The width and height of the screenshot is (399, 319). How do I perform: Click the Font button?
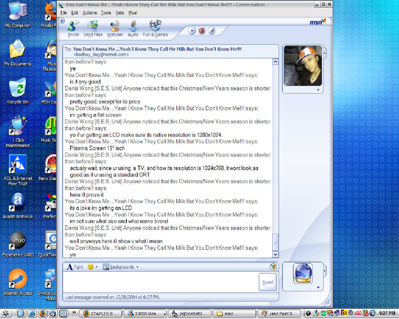point(75,267)
